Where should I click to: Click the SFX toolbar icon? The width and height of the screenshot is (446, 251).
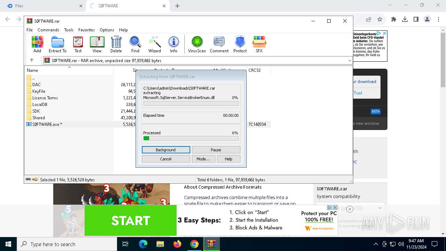259,44
